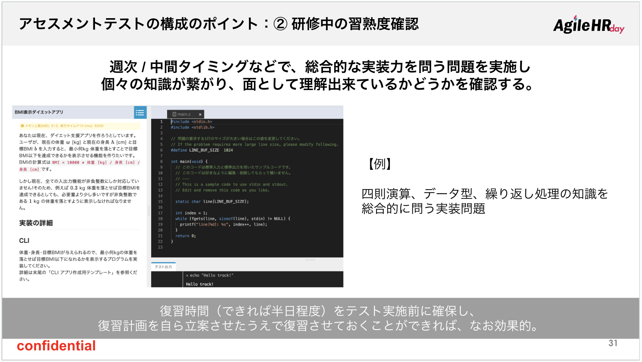The height and width of the screenshot is (362, 642).
Task: Select the main.c tab
Action: click(185, 114)
